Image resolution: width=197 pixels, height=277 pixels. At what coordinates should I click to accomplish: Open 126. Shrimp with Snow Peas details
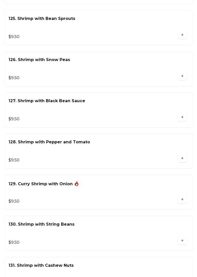point(39,60)
